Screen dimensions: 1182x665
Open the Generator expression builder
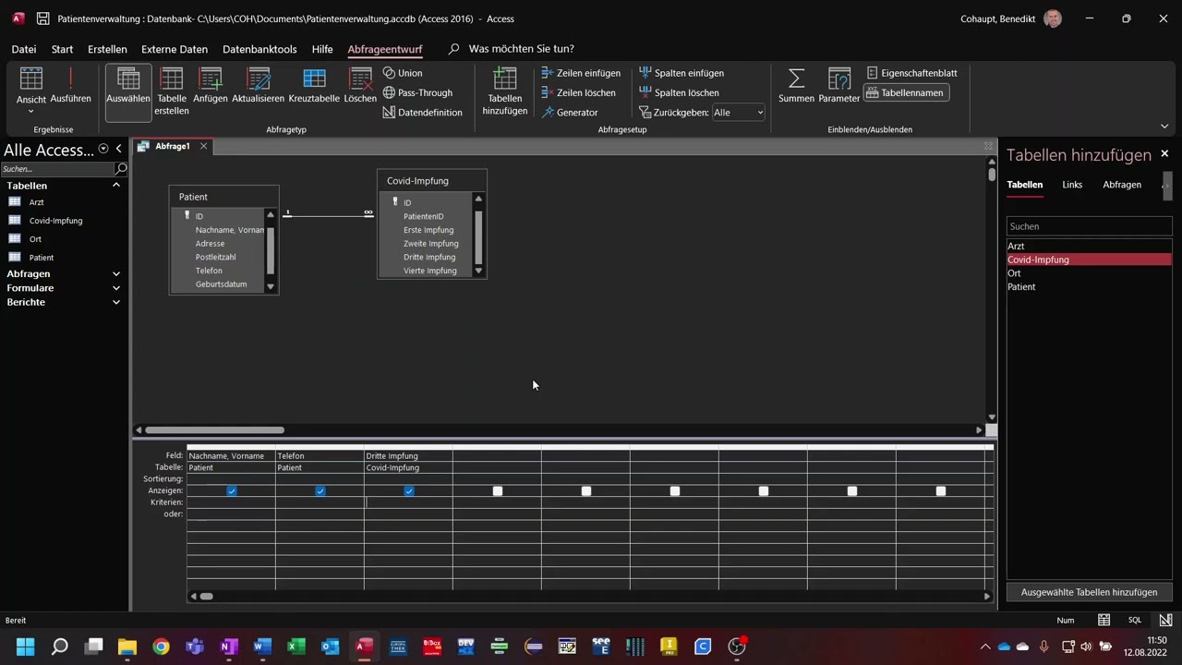[x=569, y=113]
